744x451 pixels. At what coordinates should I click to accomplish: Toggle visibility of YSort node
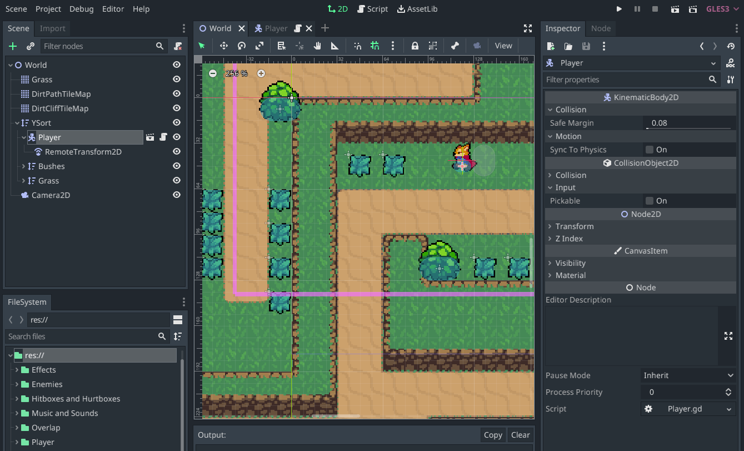pyautogui.click(x=177, y=123)
